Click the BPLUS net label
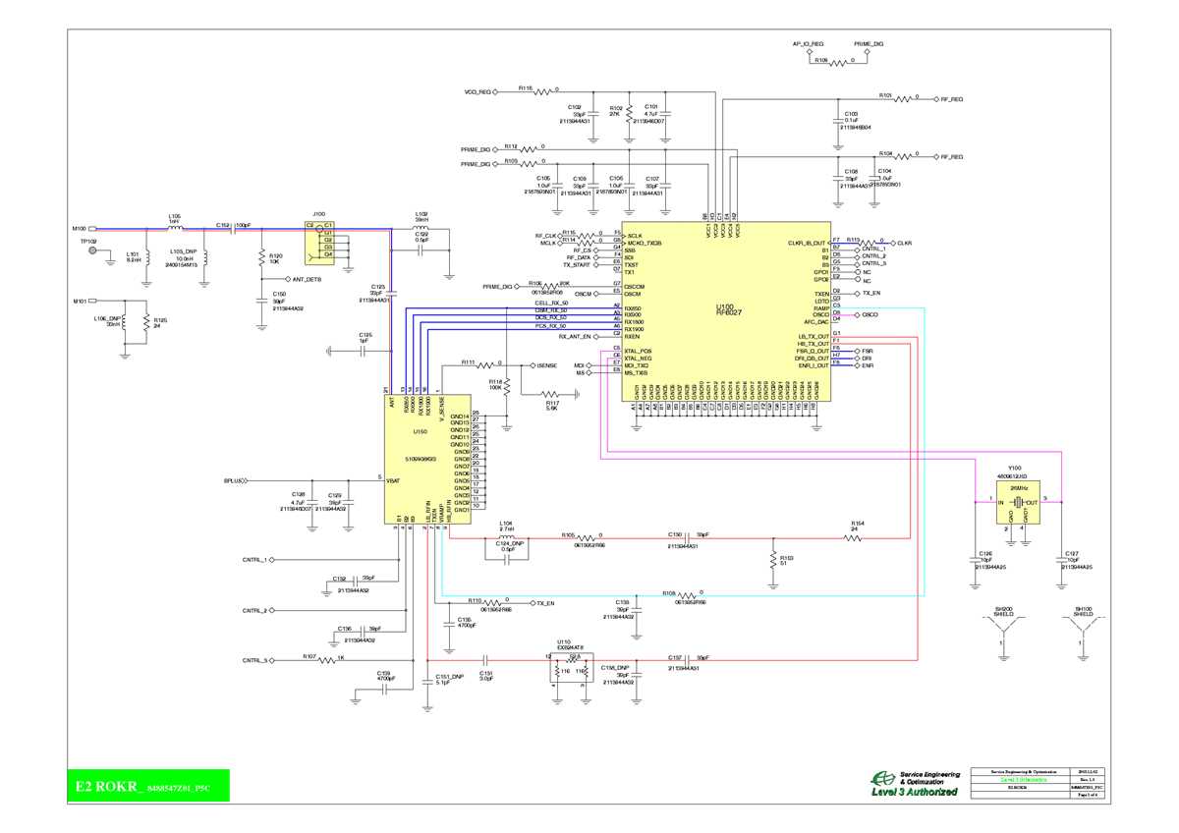The height and width of the screenshot is (833, 1179). point(233,480)
